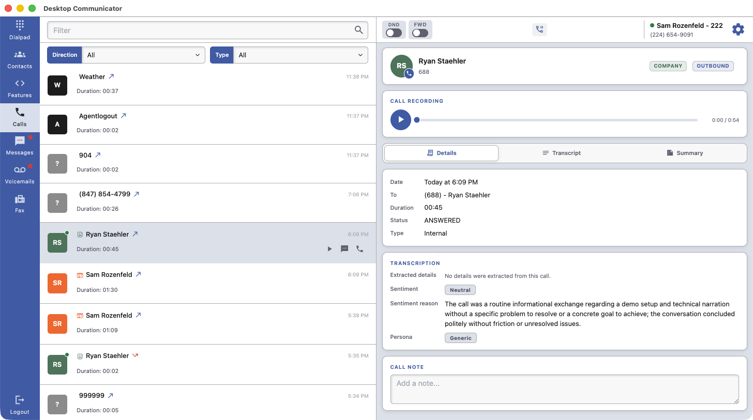The height and width of the screenshot is (420, 753).
Task: Toggle the FWD call forwarding switch
Action: 420,33
